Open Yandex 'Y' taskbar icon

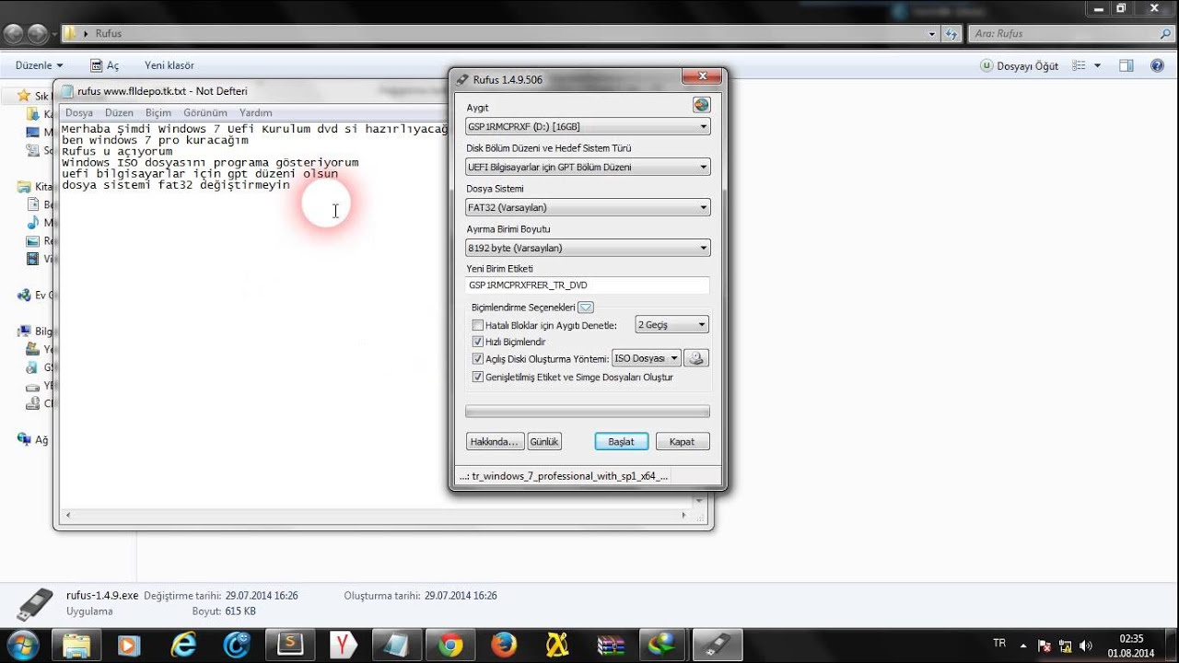tap(343, 645)
